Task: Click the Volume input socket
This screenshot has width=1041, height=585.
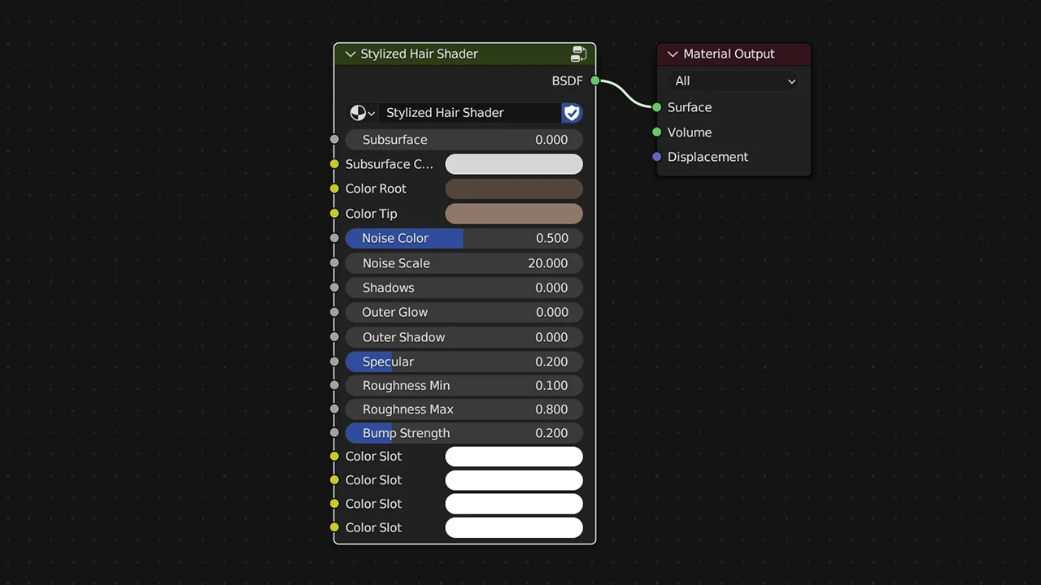Action: point(656,132)
